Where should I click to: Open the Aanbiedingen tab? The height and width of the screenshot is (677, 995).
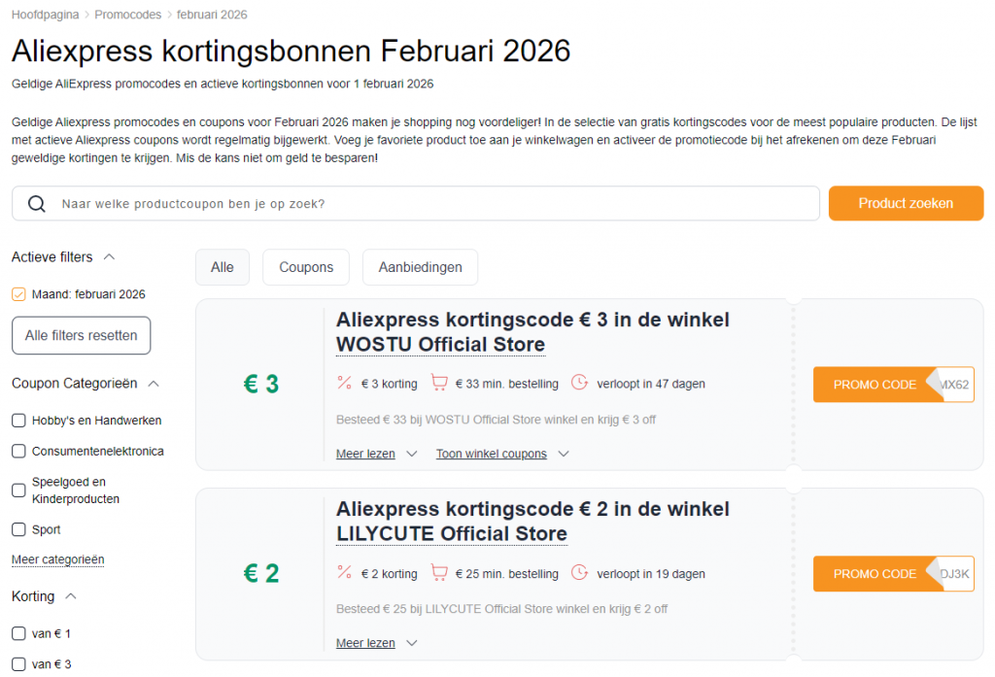[x=420, y=266]
